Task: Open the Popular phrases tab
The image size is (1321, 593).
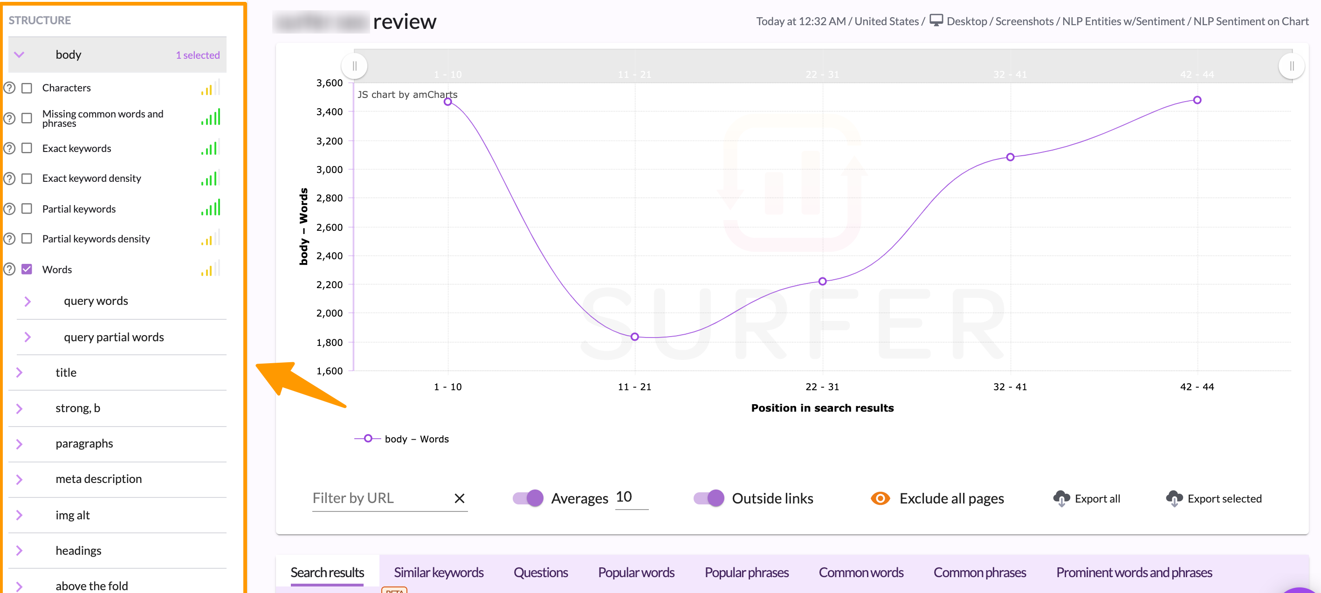Action: point(746,572)
